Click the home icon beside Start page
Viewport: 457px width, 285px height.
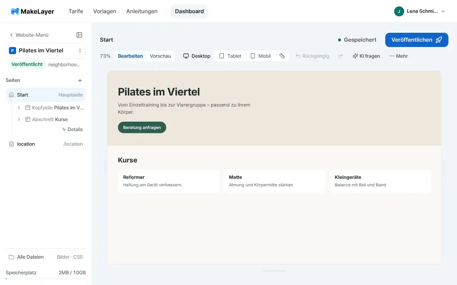point(11,95)
